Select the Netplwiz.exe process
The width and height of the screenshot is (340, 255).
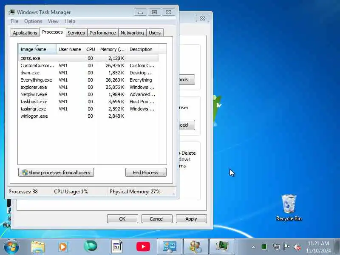tap(89, 94)
